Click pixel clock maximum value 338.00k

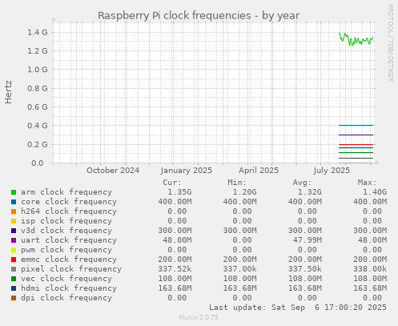pos(370,269)
